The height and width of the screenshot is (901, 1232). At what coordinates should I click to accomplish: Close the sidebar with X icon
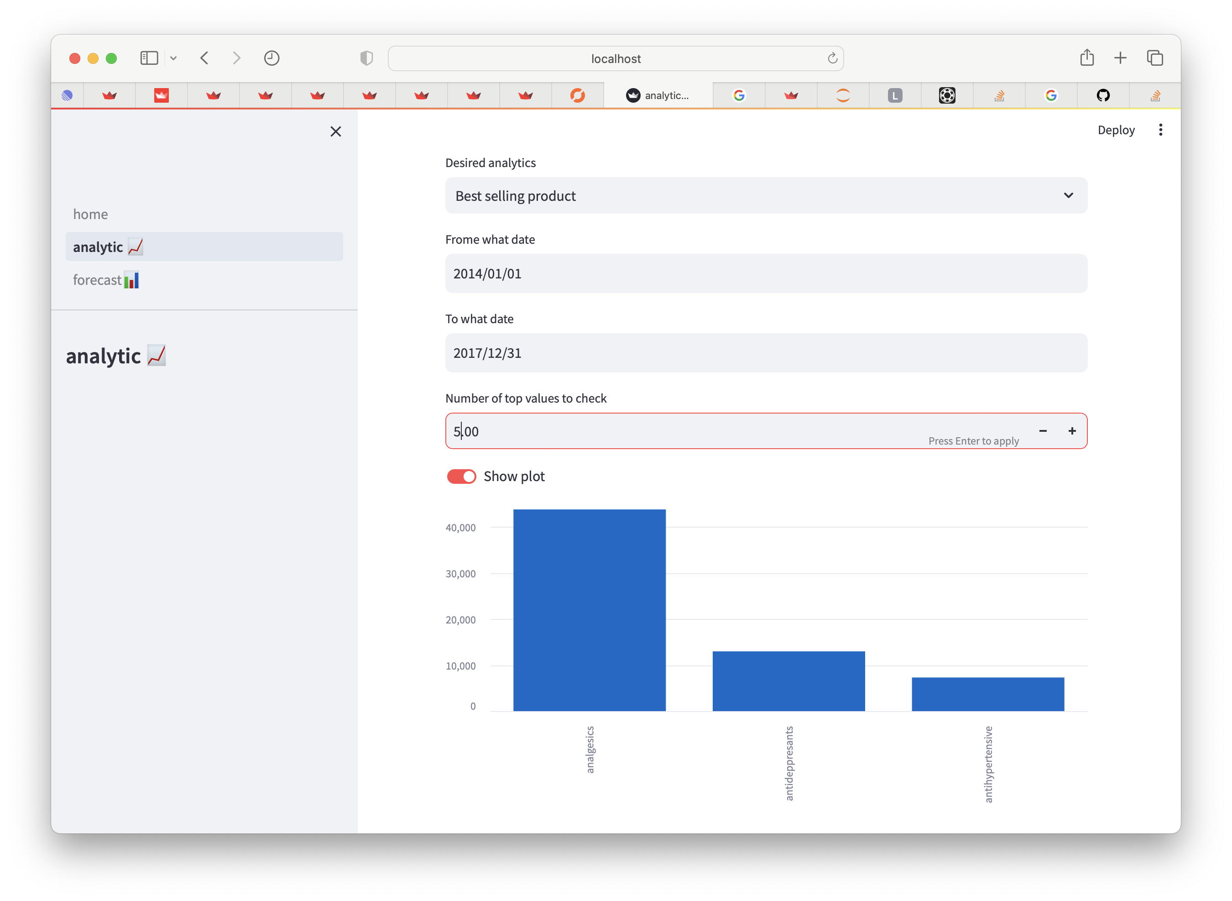click(335, 131)
